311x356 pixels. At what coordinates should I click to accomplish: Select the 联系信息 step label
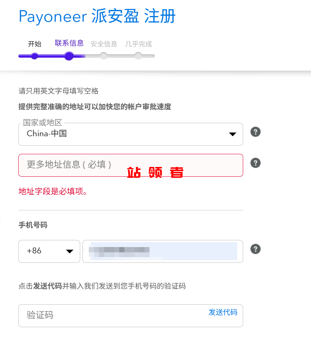click(x=69, y=43)
